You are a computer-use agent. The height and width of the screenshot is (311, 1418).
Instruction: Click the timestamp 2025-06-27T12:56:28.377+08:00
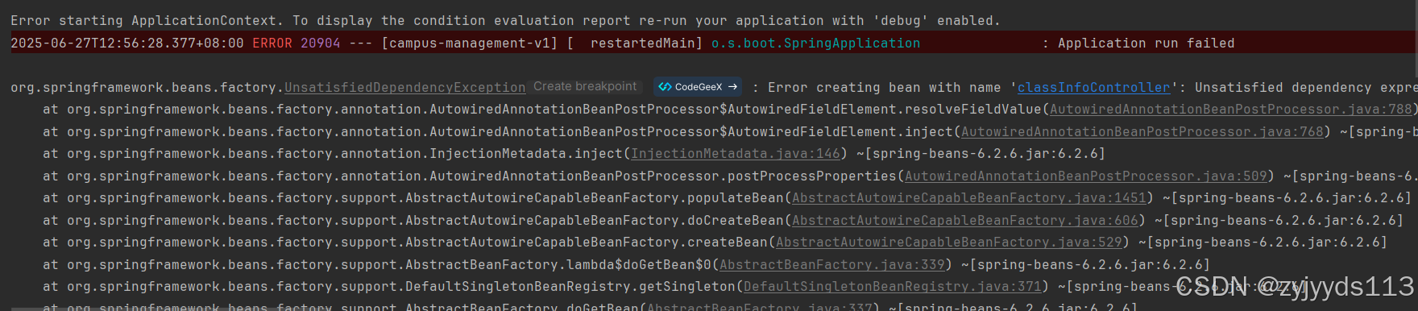point(127,44)
